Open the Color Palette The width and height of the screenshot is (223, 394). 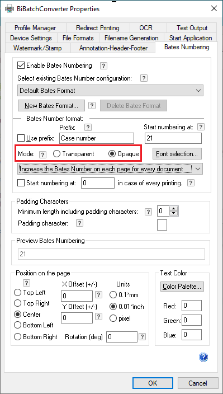(182, 287)
